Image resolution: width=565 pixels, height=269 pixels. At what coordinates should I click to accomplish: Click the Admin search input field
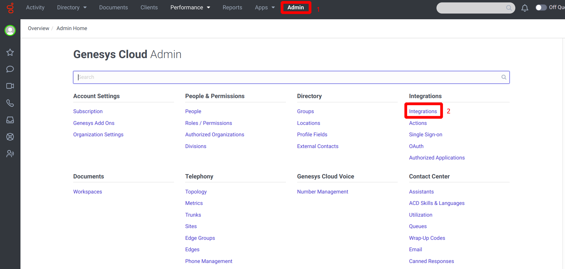(x=291, y=77)
